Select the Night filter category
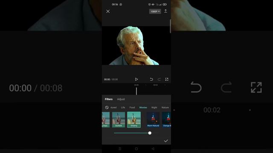The width and height of the screenshot is (273, 153). 154,108
